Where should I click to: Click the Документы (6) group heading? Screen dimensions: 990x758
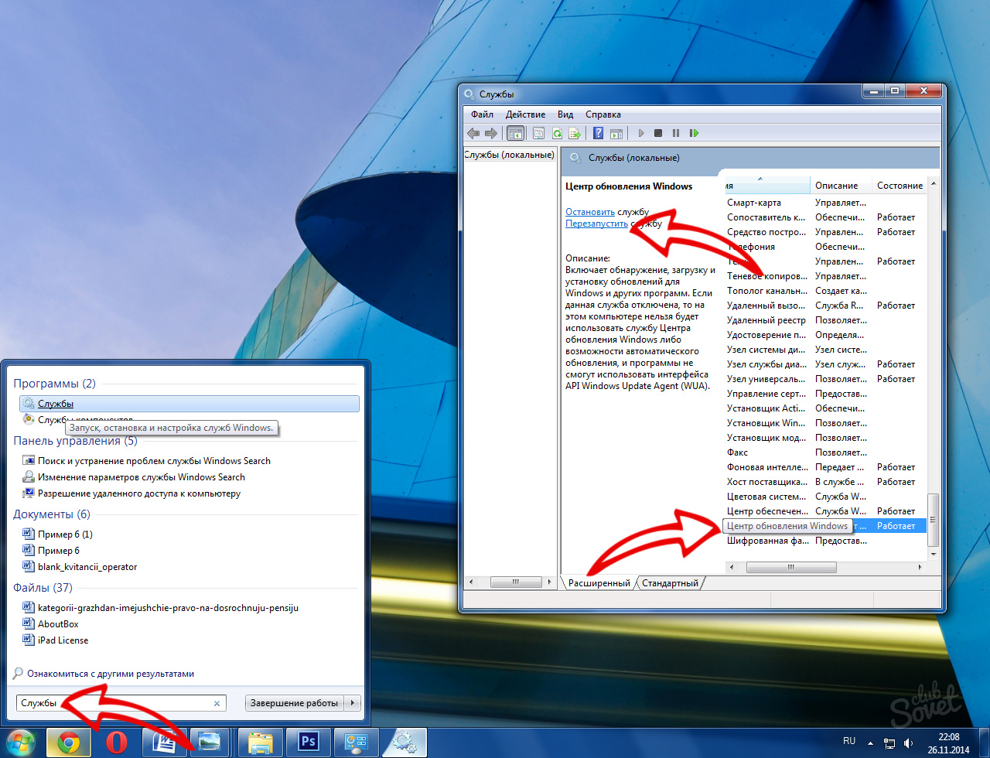click(52, 514)
